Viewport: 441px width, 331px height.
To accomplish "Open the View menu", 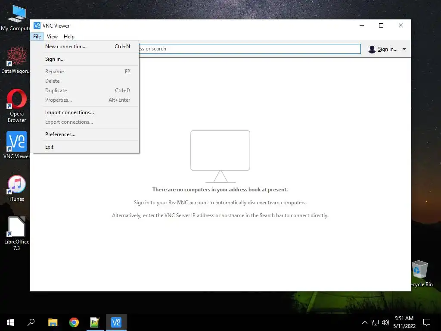I will [x=52, y=37].
